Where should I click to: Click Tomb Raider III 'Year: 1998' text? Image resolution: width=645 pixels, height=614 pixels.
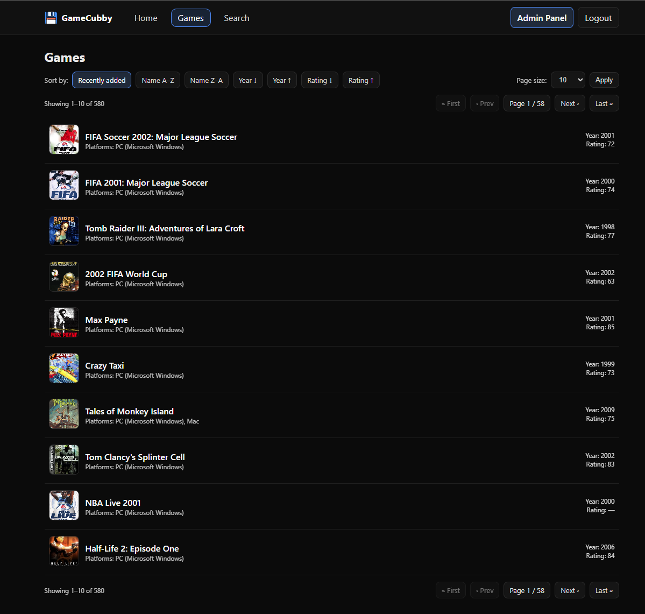[600, 227]
